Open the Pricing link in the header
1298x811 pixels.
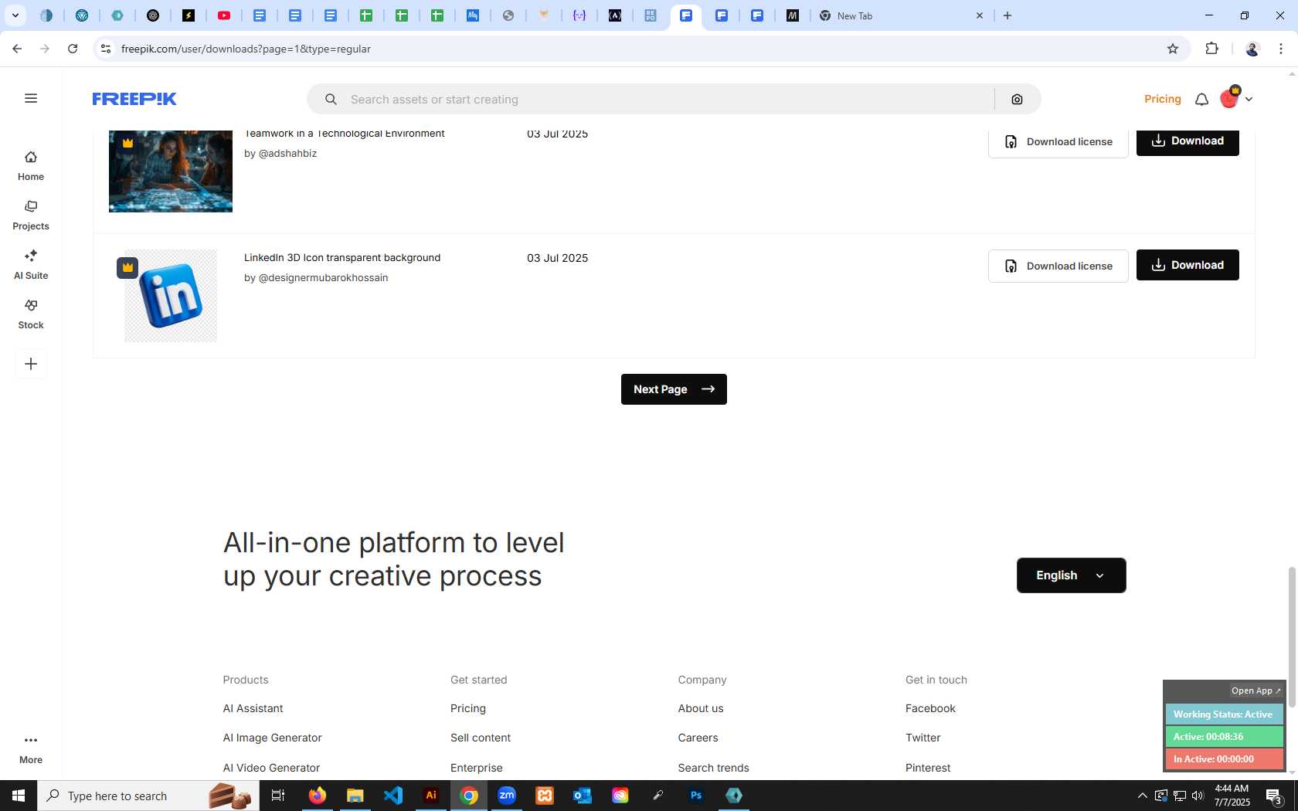point(1162,99)
